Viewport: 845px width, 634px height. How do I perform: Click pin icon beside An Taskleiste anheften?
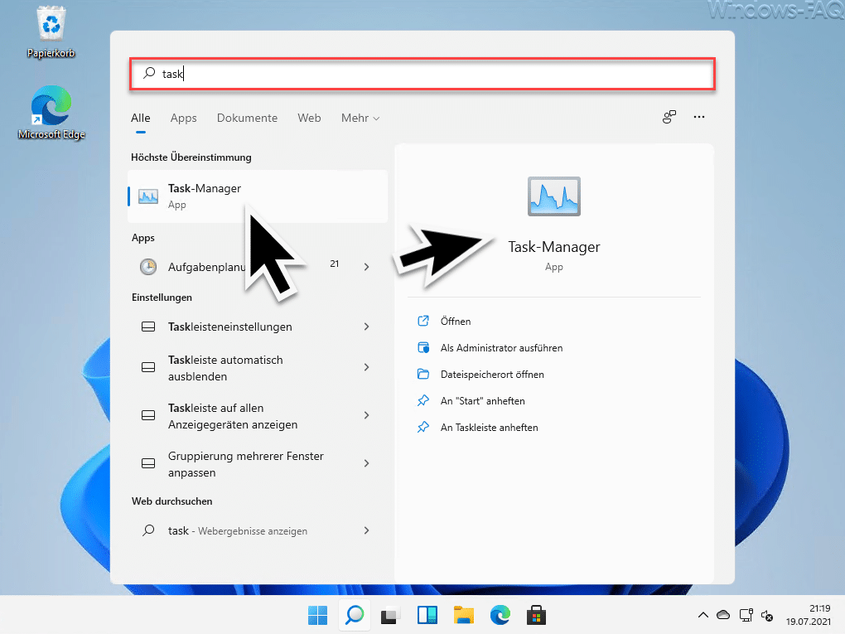click(423, 427)
